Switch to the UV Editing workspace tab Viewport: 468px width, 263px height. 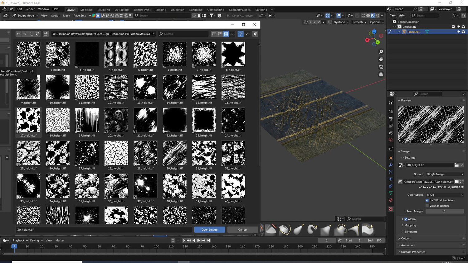122,10
